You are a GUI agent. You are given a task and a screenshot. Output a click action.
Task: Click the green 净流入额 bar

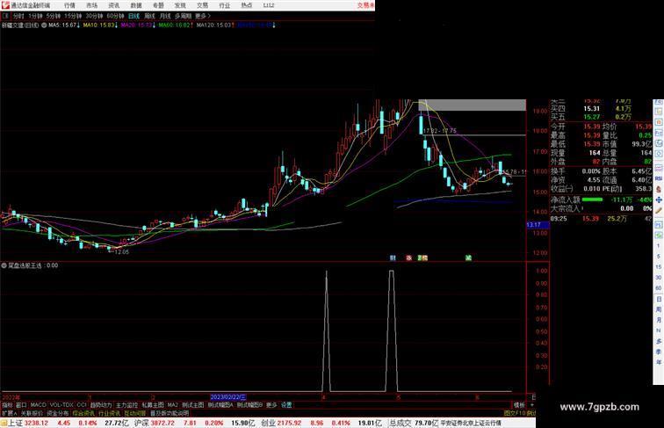coord(593,199)
